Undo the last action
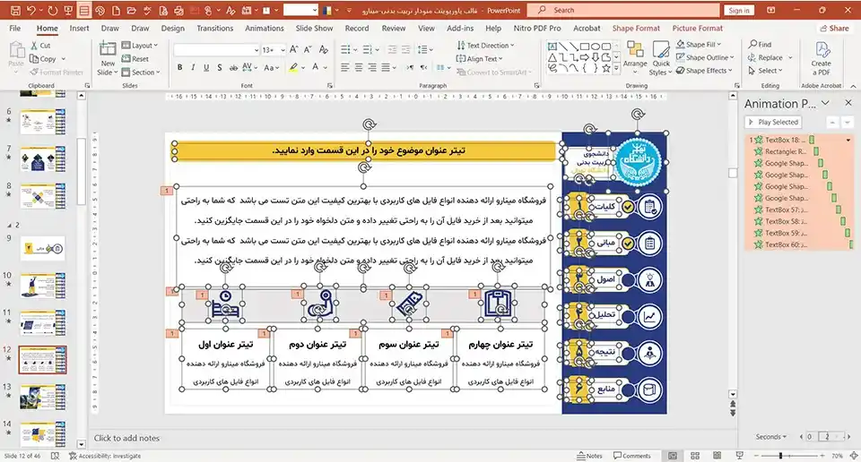Image resolution: width=861 pixels, height=462 pixels. pyautogui.click(x=31, y=11)
